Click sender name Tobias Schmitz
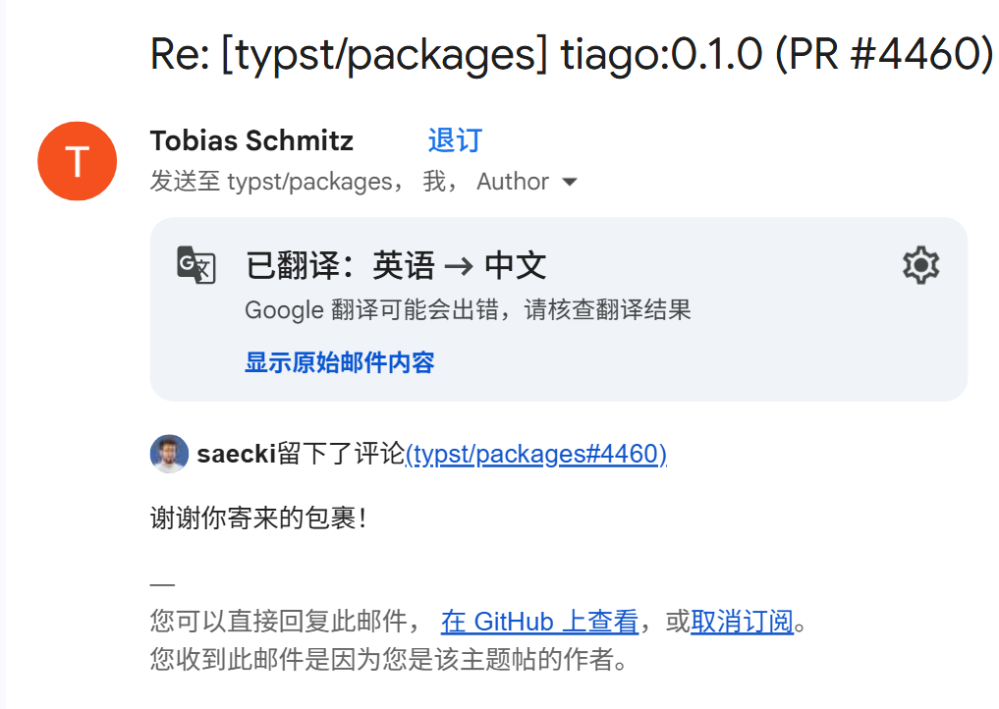Viewport: 999px width, 709px height. click(251, 140)
